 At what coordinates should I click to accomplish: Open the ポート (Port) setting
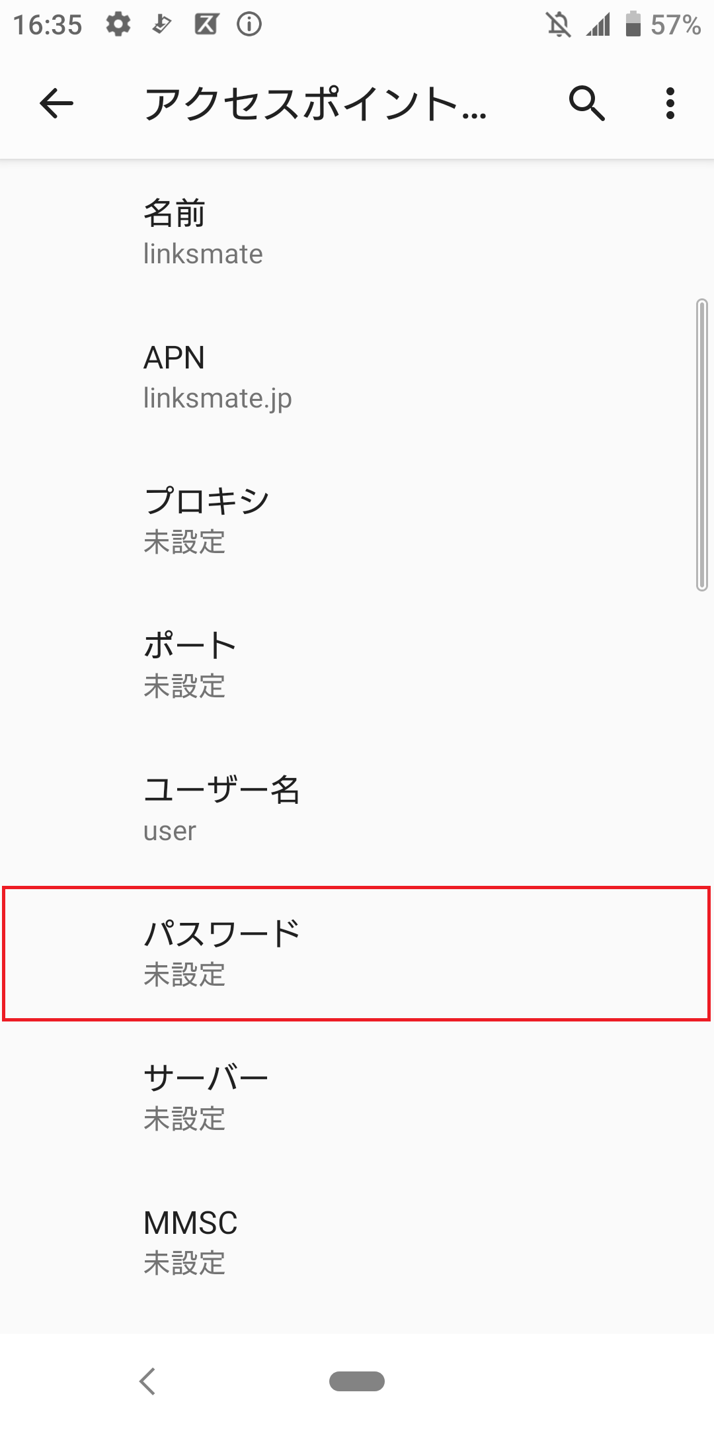tap(357, 664)
